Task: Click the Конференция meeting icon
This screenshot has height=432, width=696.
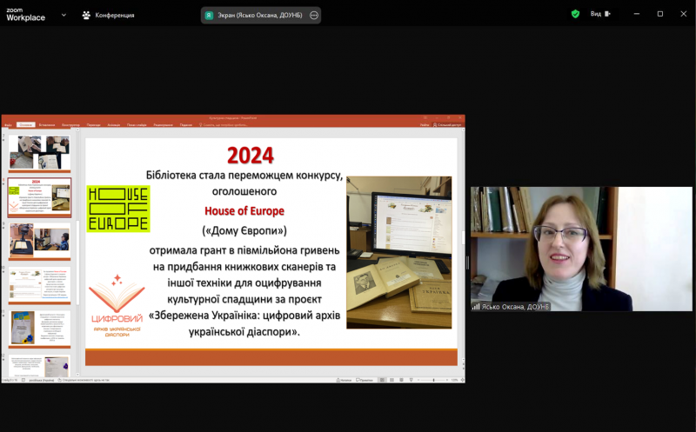Action: pos(86,15)
